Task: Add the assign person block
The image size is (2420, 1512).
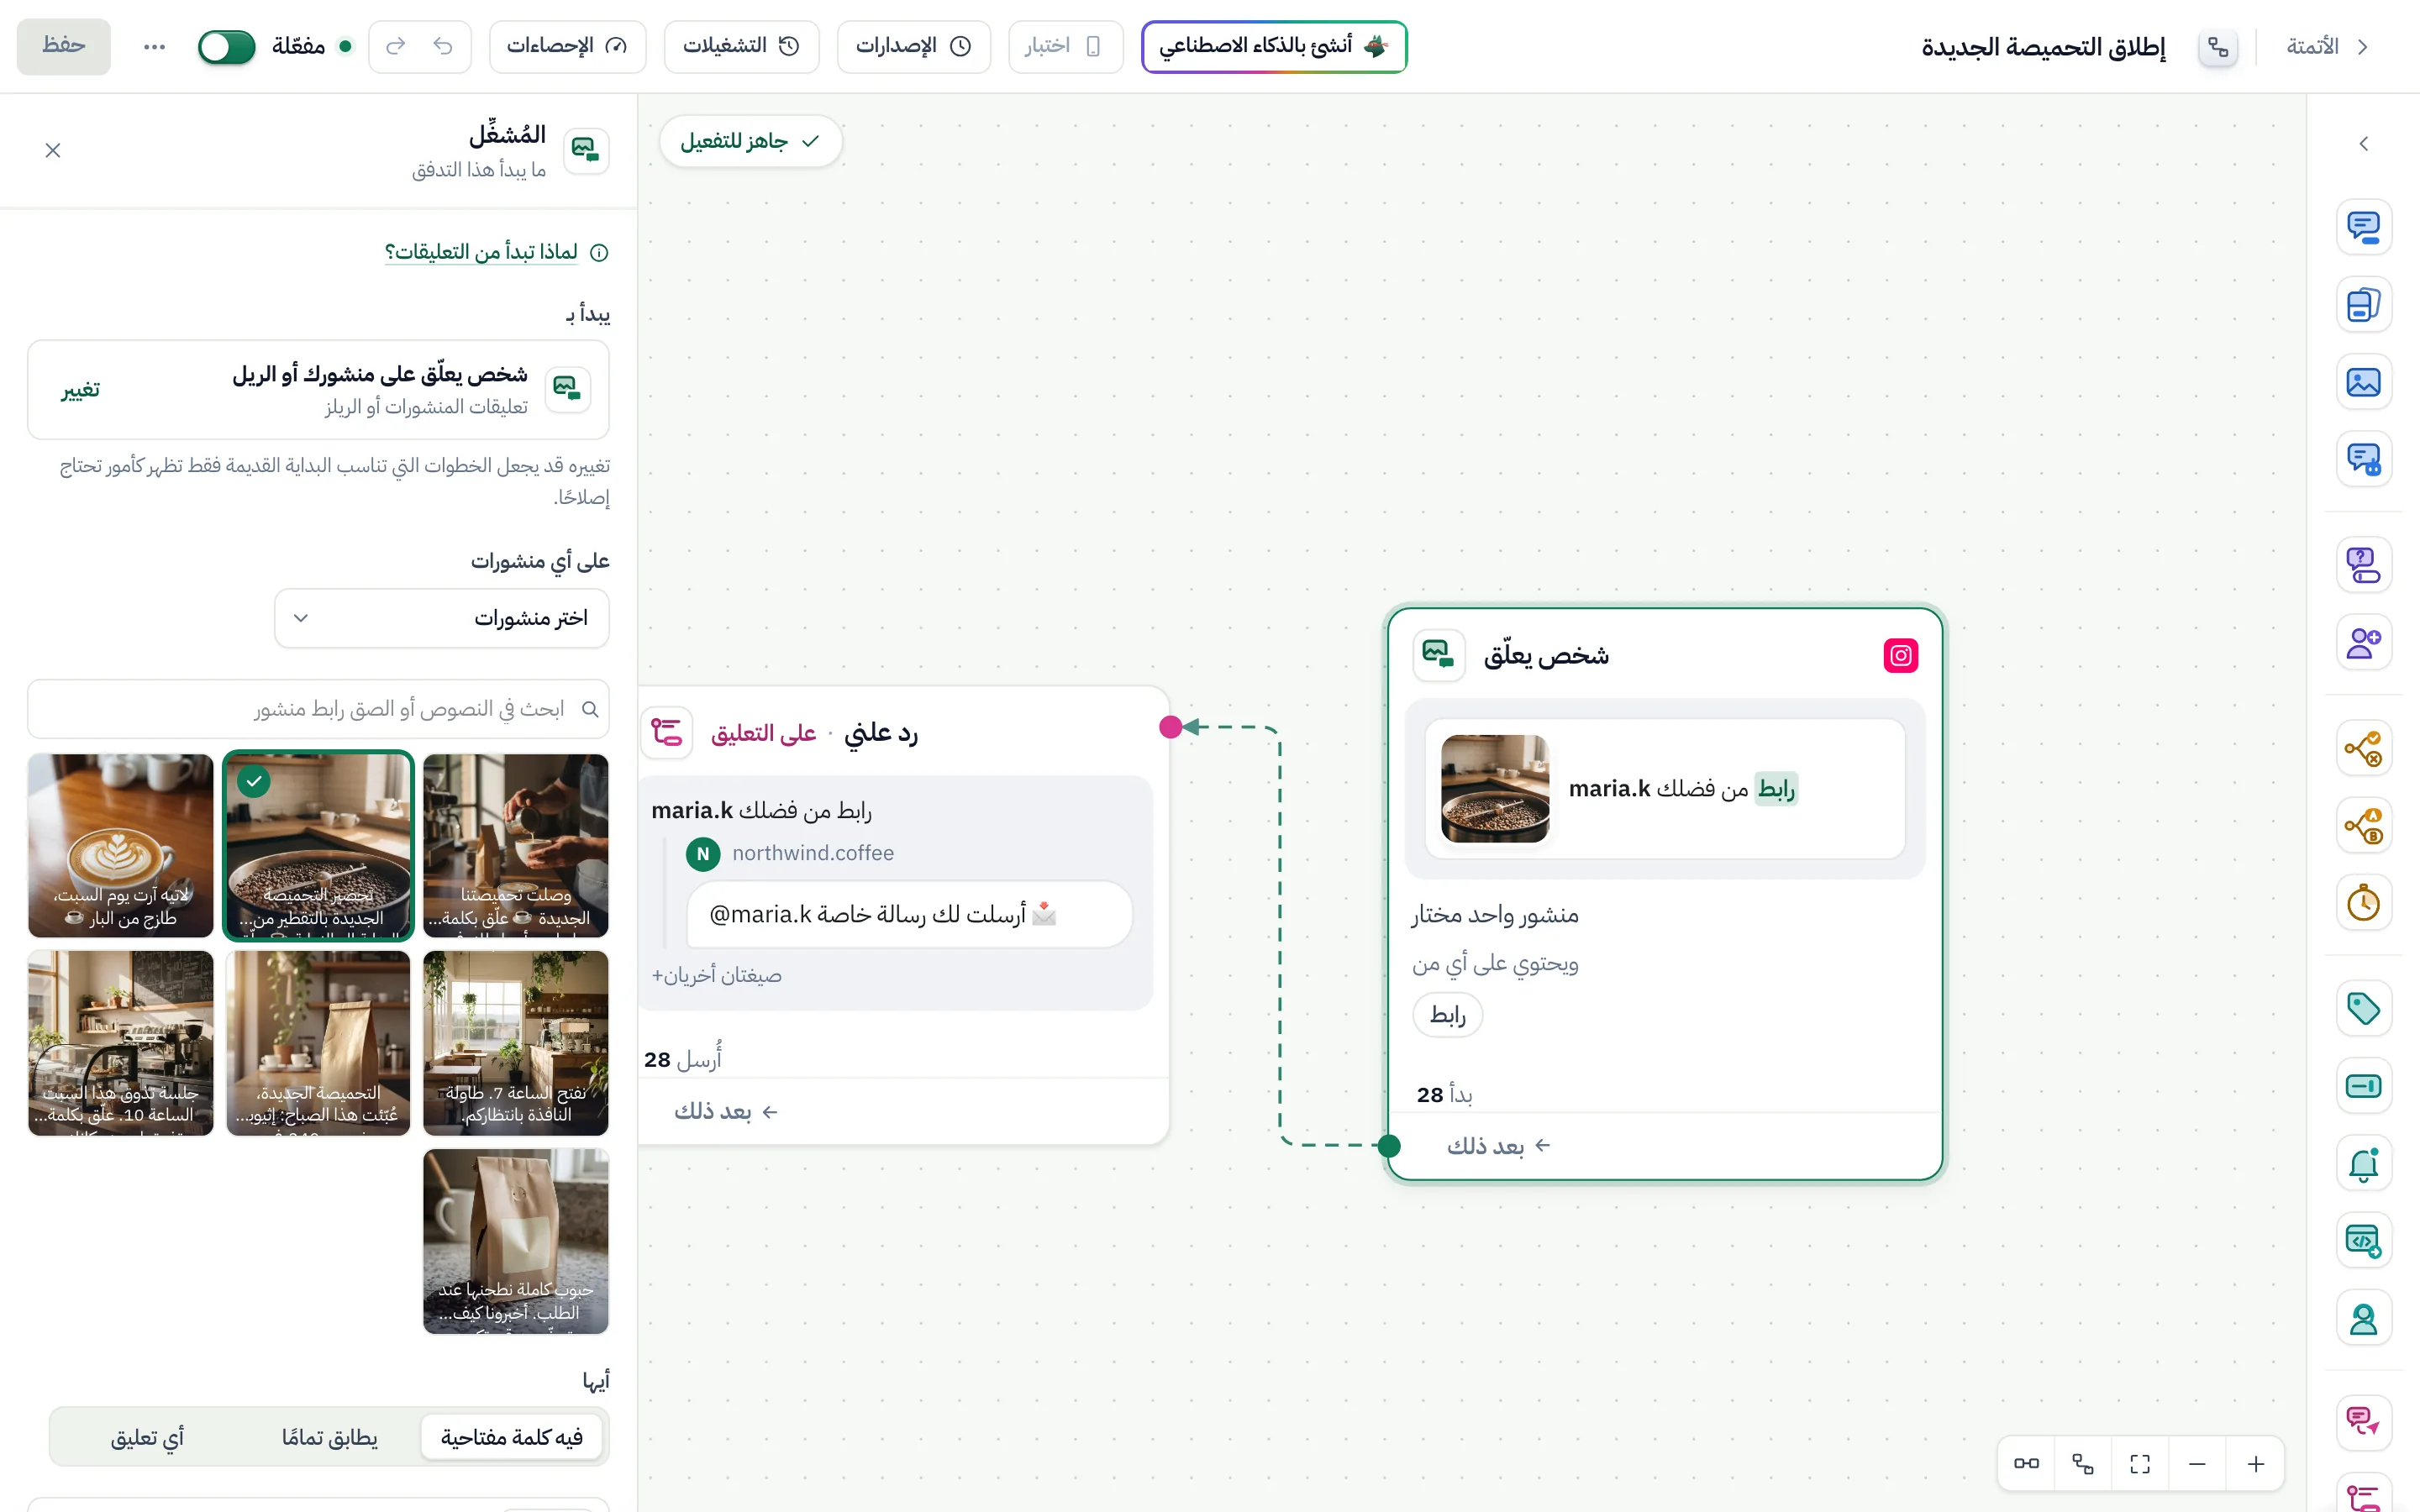Action: pos(2363,1319)
